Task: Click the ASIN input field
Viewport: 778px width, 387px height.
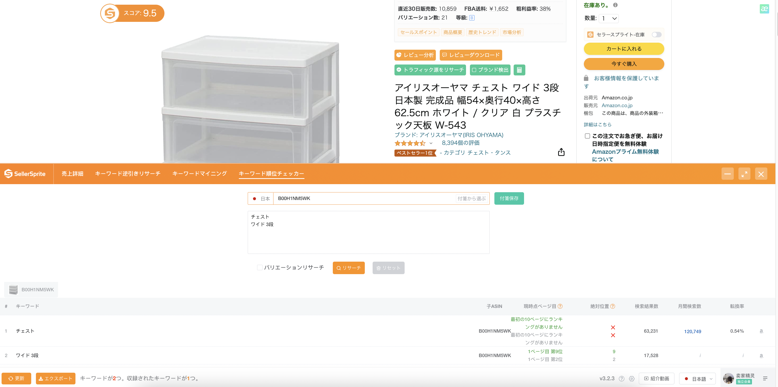Action: (364, 198)
